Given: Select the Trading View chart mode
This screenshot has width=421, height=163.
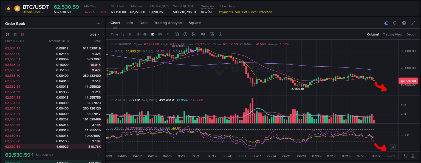Looking at the screenshot, I should (392, 34).
